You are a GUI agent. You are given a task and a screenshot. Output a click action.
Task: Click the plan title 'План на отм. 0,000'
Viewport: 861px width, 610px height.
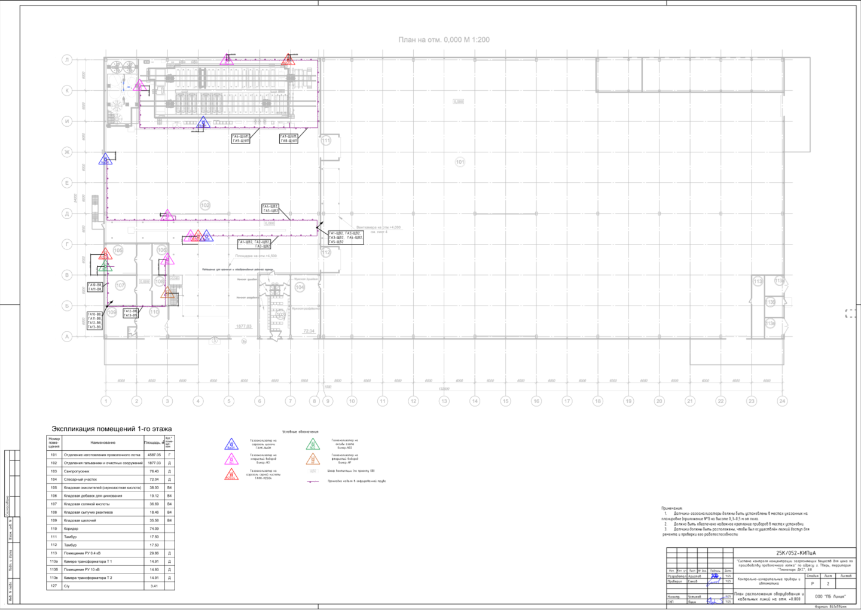pyautogui.click(x=444, y=40)
